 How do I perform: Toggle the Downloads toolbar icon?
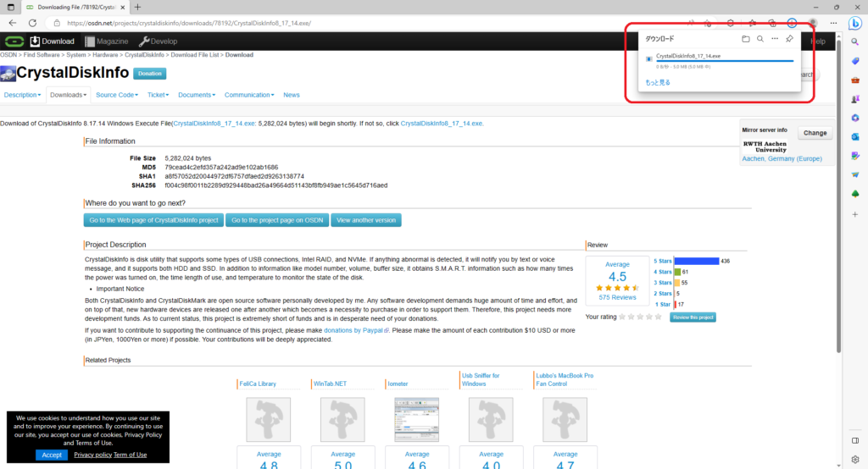click(x=793, y=23)
